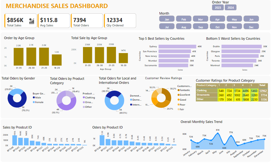This screenshot has width=272, height=163.
Task: Select the Oct month slicer
Action: click(217, 26)
